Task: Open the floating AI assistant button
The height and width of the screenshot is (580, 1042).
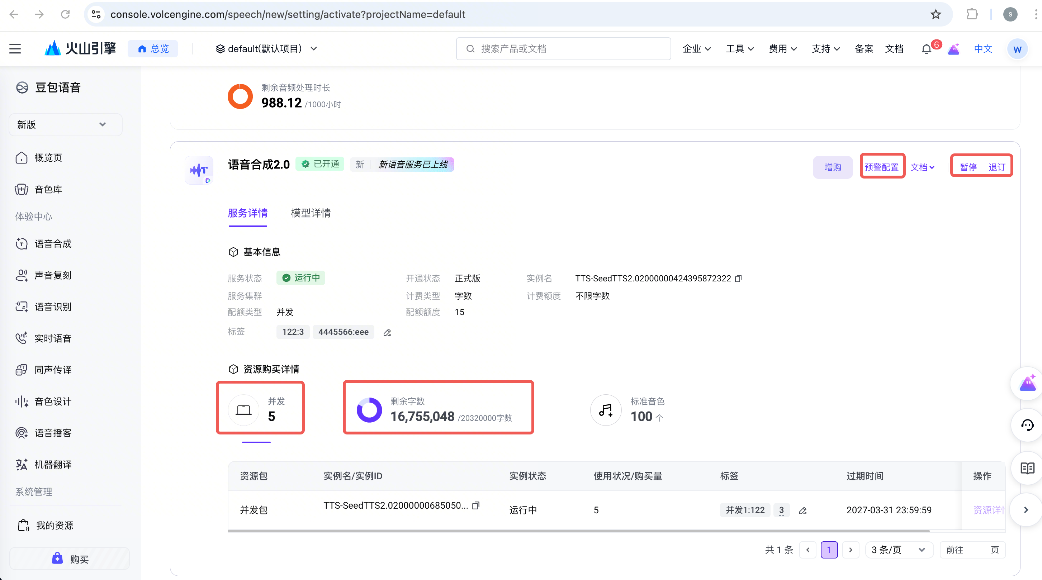Action: coord(1027,384)
